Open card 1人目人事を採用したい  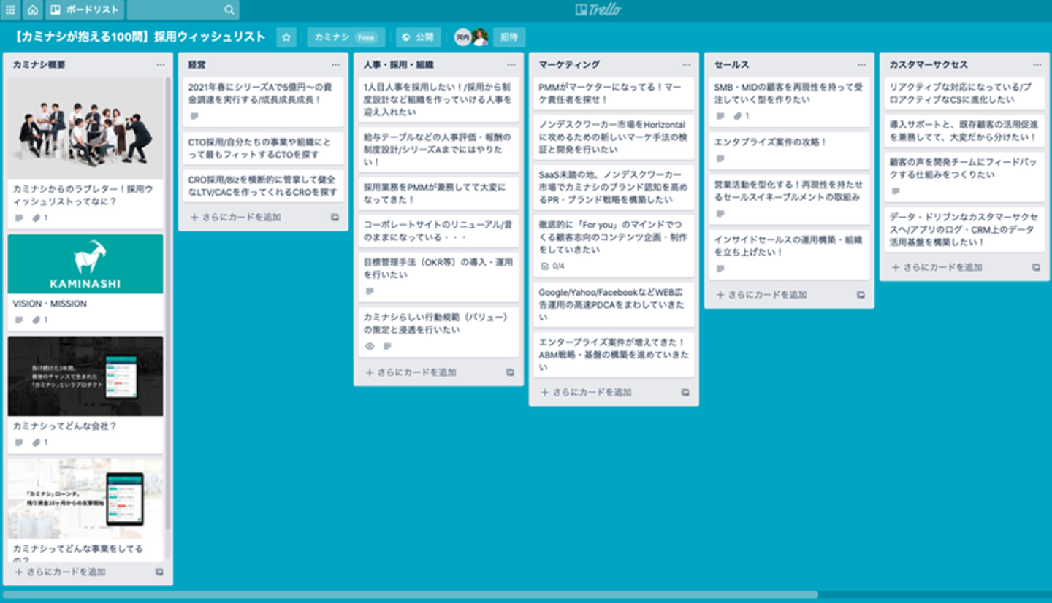pos(438,100)
